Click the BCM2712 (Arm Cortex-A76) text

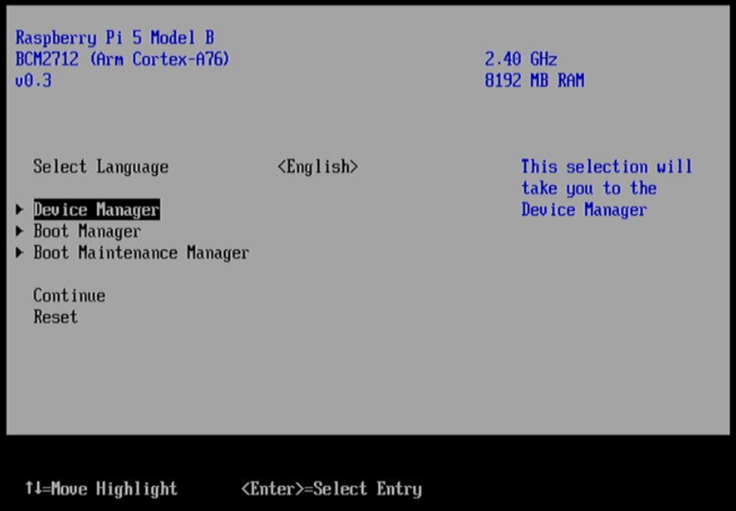pyautogui.click(x=122, y=59)
